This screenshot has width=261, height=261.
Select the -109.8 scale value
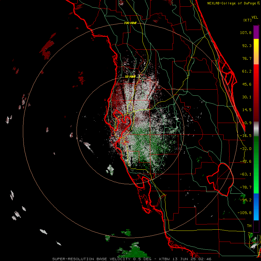click(244, 213)
